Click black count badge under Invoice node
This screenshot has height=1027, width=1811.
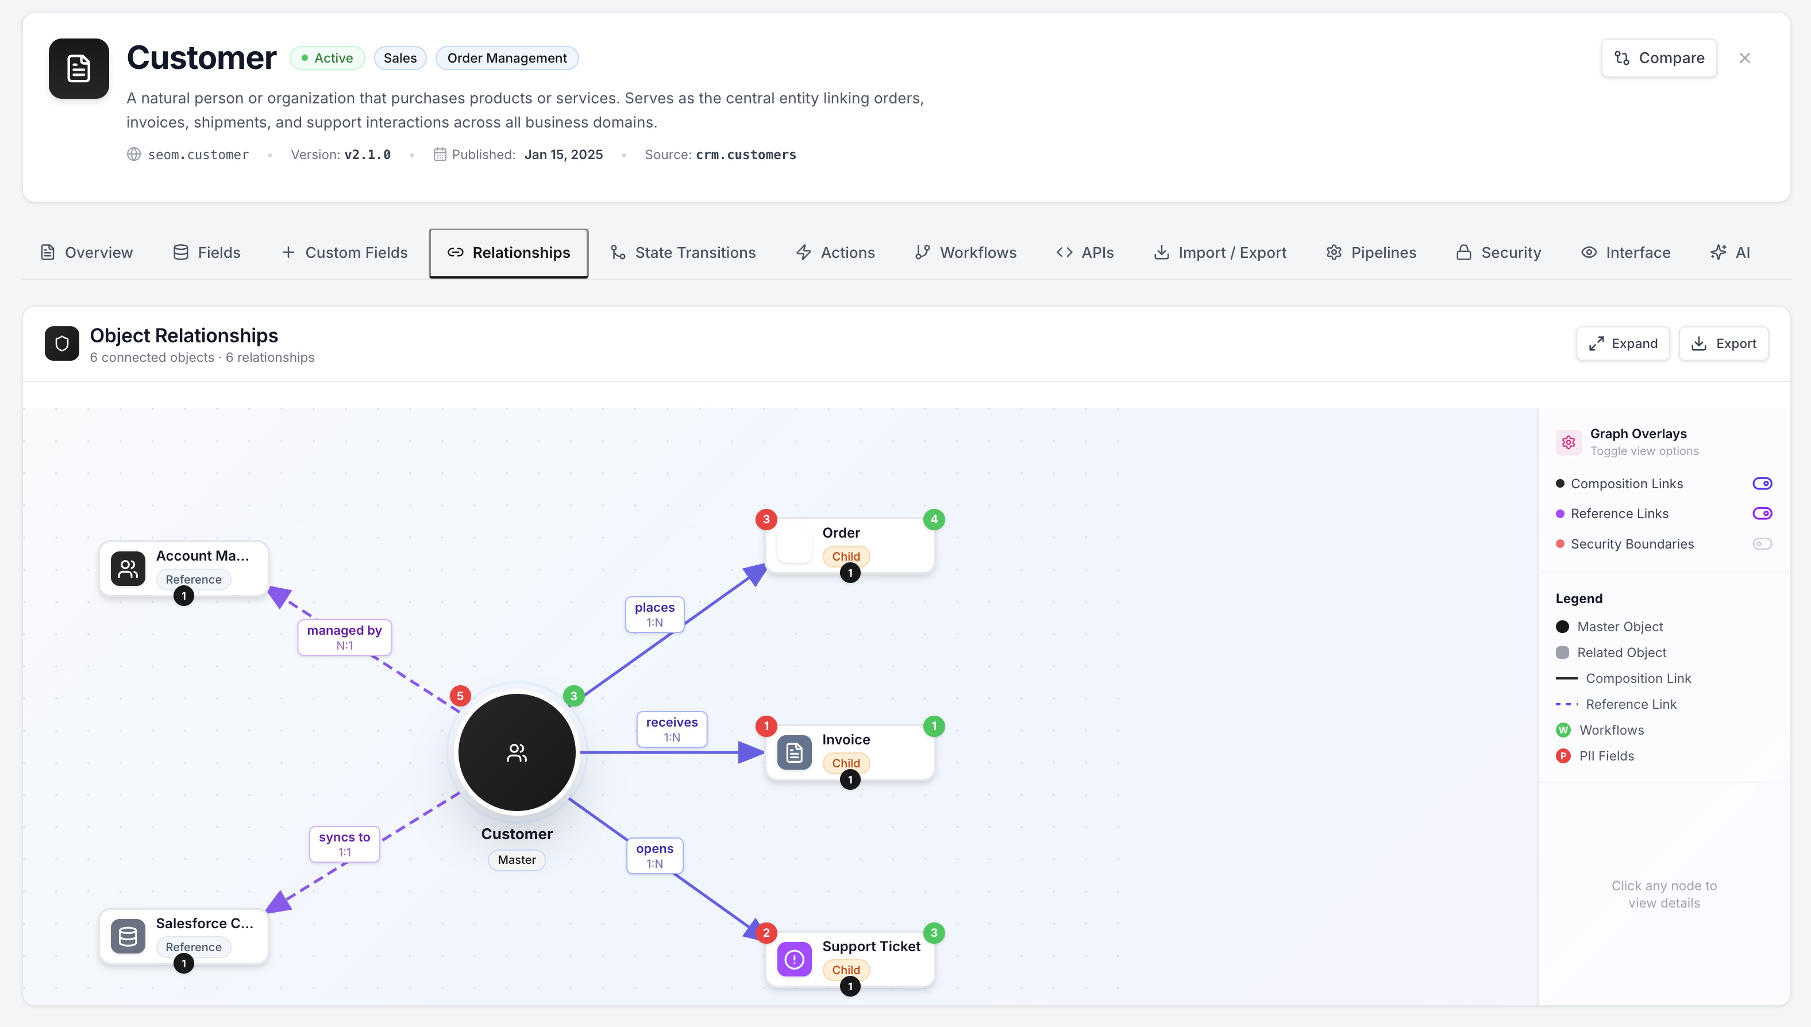(850, 780)
